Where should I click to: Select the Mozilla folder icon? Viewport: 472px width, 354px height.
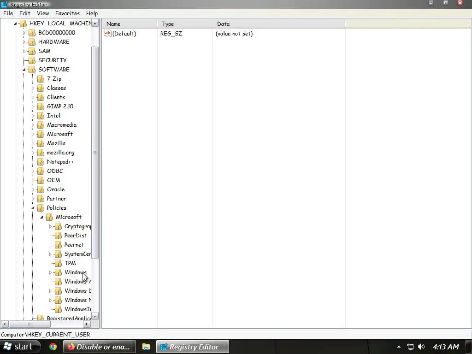pyautogui.click(x=41, y=144)
